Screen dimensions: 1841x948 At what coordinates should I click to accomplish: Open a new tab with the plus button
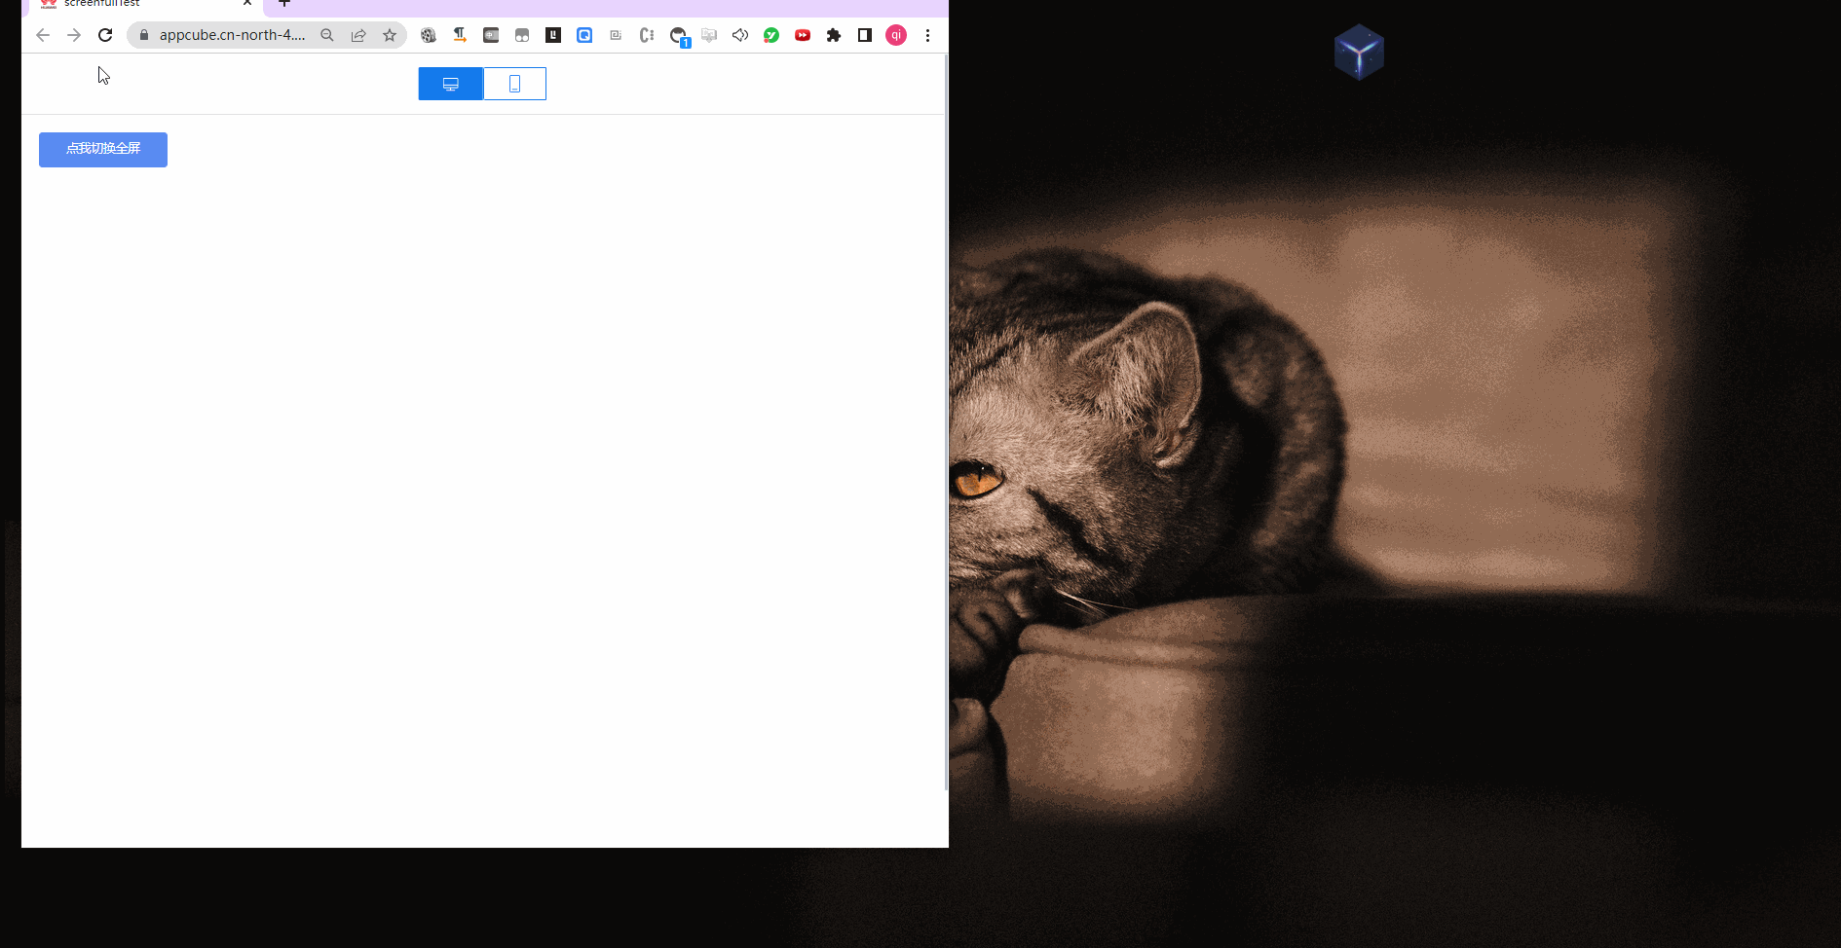(283, 5)
